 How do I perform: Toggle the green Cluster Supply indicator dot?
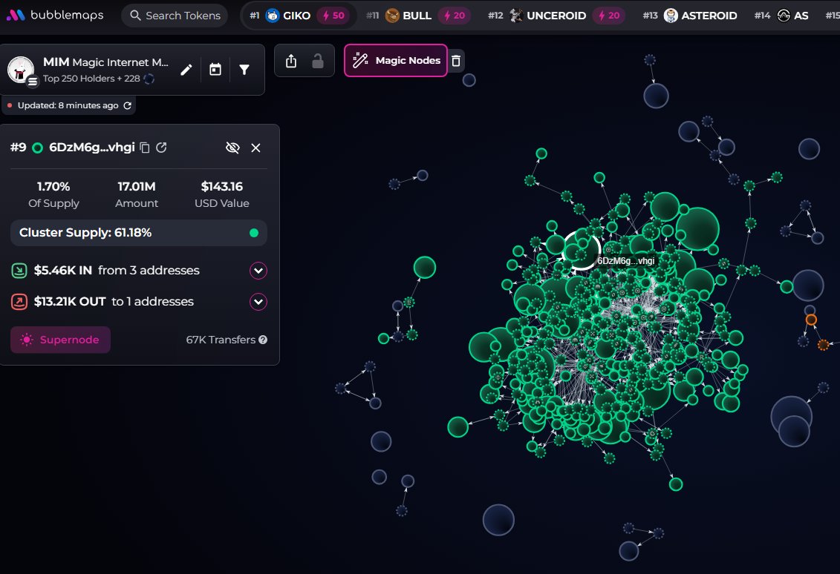(254, 233)
